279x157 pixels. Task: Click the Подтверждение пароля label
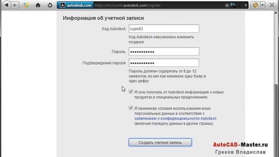pos(104,63)
